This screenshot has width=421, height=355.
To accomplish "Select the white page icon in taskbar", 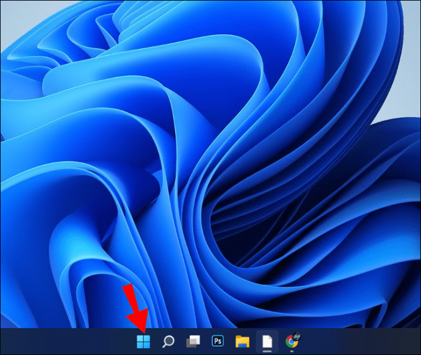I will pos(267,341).
